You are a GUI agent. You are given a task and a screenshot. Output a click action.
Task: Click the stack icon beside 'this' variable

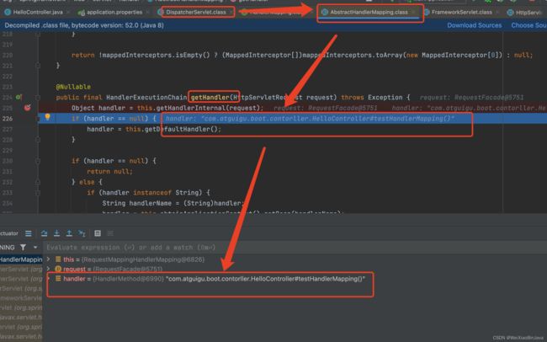point(58,259)
